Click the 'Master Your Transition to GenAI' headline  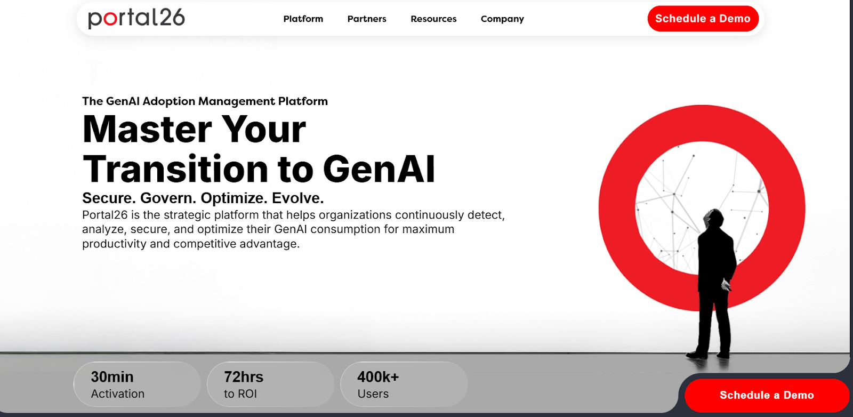point(259,149)
